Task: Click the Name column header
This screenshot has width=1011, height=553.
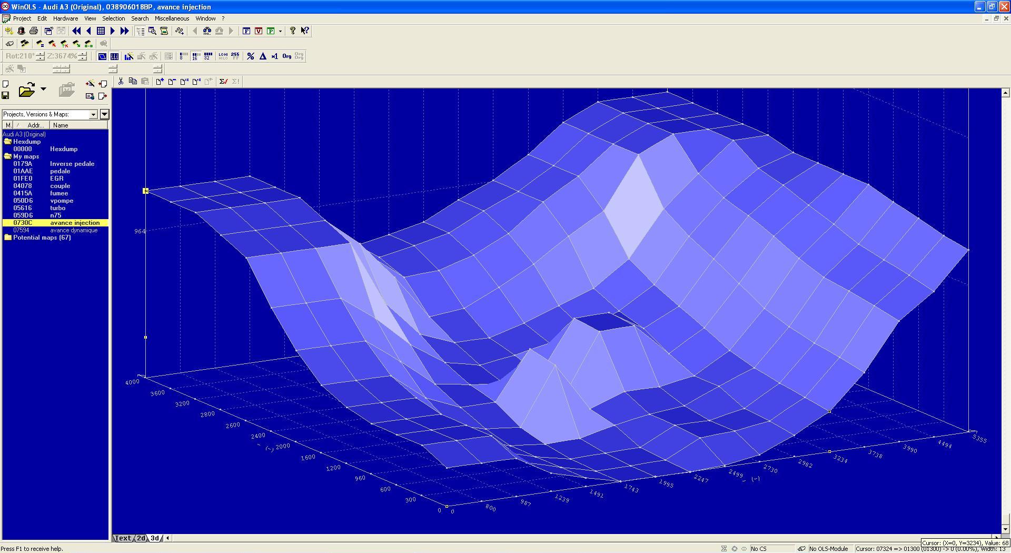Action: (x=79, y=125)
